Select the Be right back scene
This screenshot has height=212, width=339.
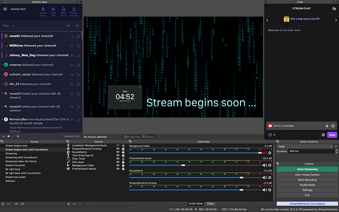tap(13, 169)
